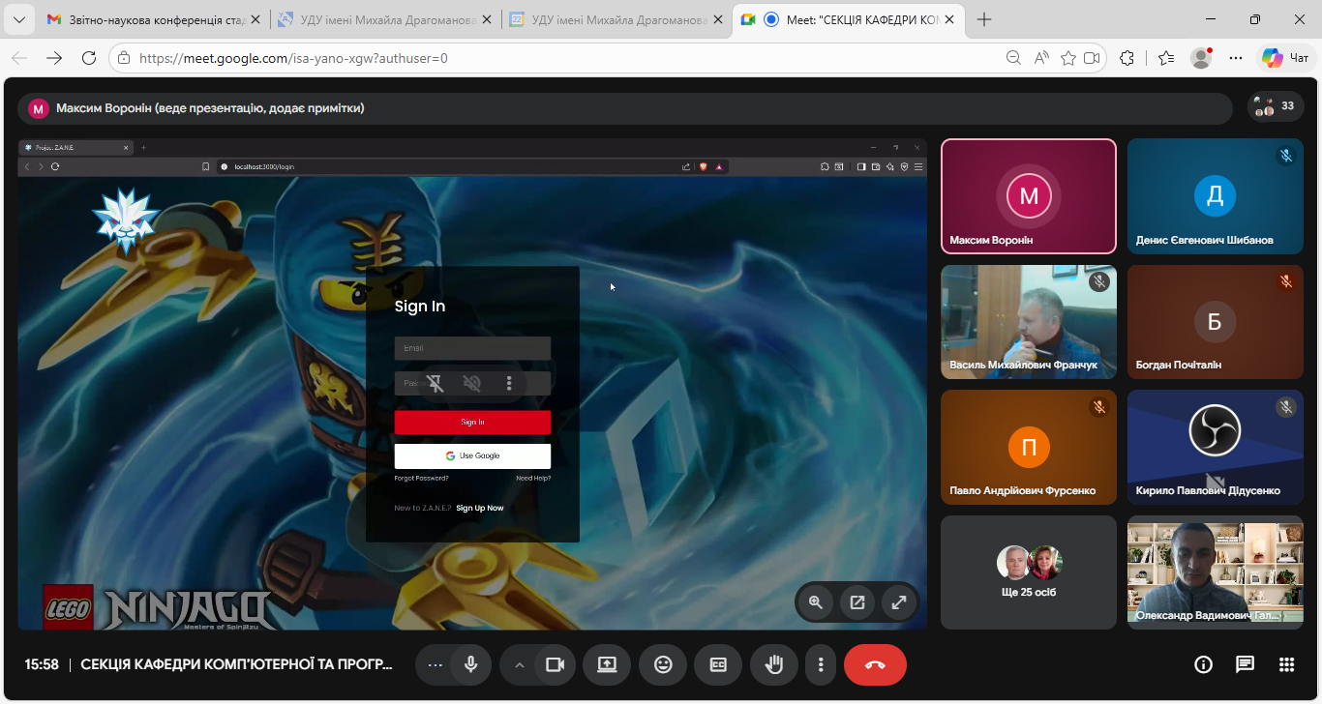This screenshot has height=704, width=1322.
Task: Click red 'Sign In' button in shared presentation
Action: (472, 422)
